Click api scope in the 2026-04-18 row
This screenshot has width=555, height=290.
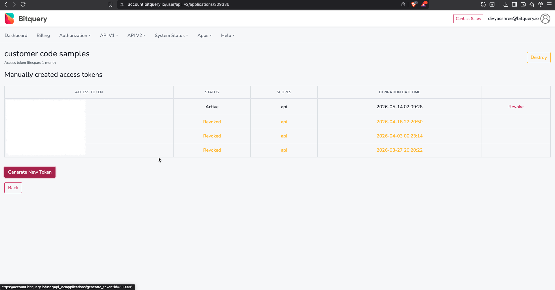pos(284,122)
